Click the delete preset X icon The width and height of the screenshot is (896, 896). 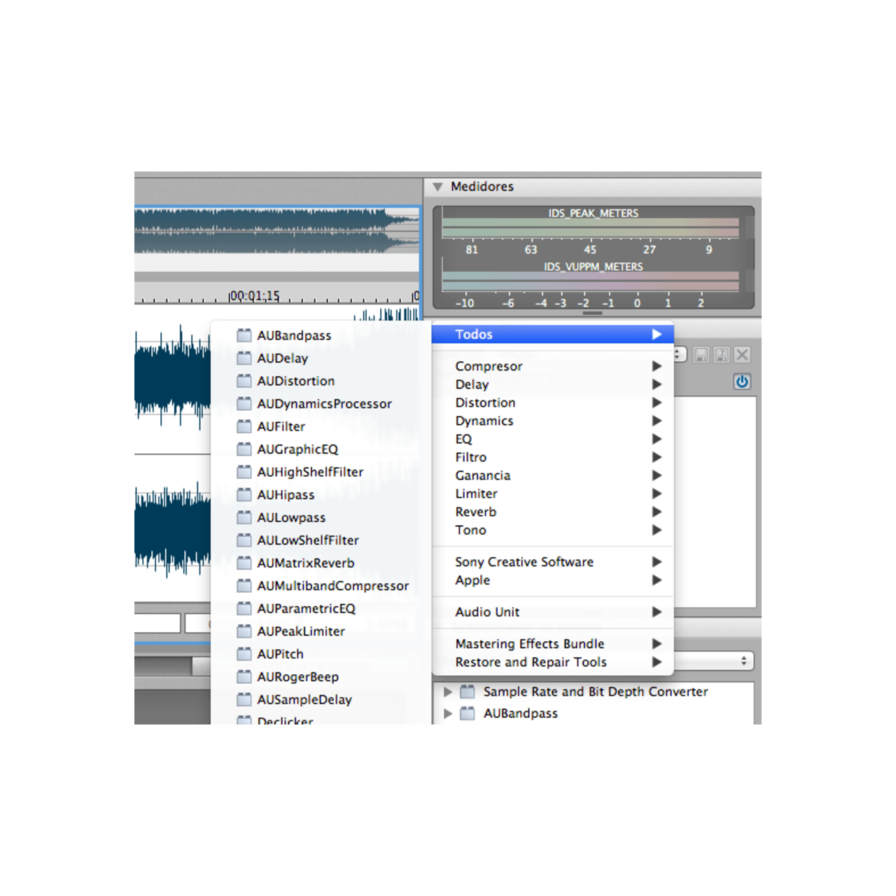(742, 355)
